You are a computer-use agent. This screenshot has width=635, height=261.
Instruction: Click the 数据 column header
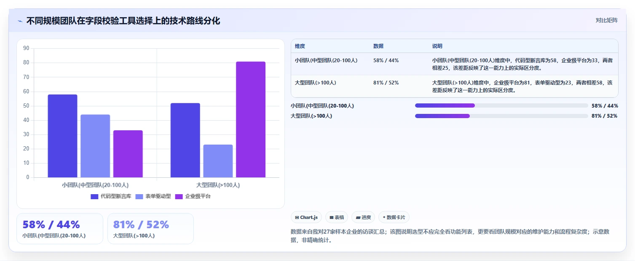378,46
